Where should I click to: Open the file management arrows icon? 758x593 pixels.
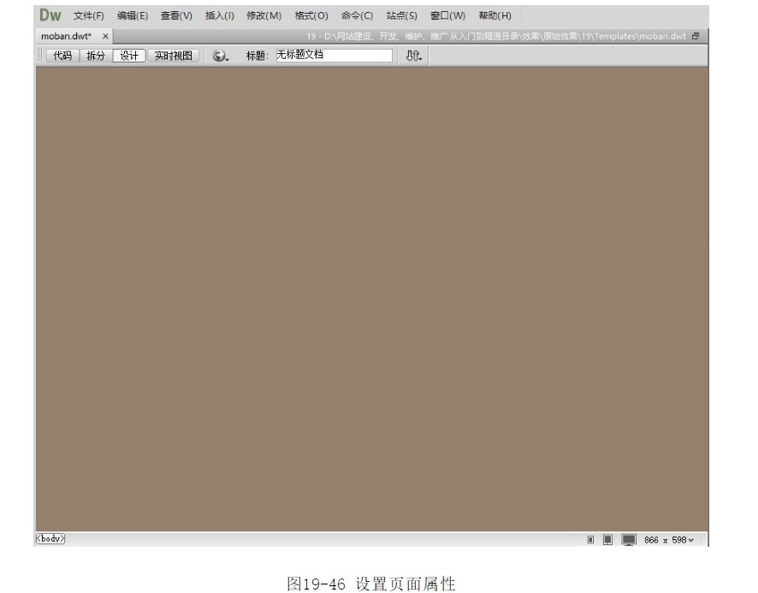click(414, 56)
